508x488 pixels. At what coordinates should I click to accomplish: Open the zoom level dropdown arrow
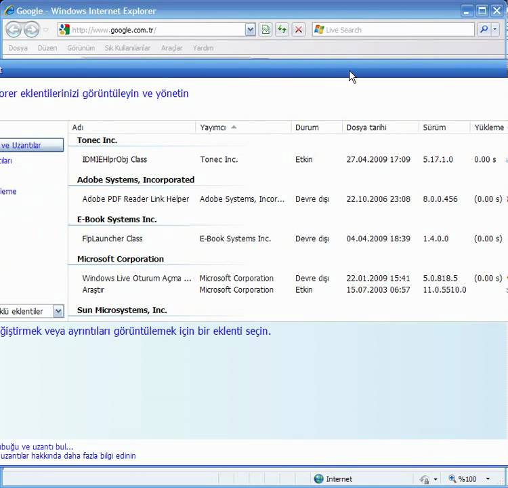tap(488, 479)
